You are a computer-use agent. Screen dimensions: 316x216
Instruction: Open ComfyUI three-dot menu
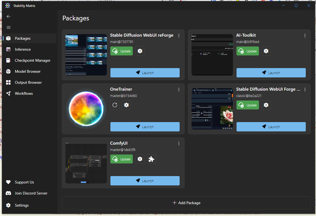[179, 144]
